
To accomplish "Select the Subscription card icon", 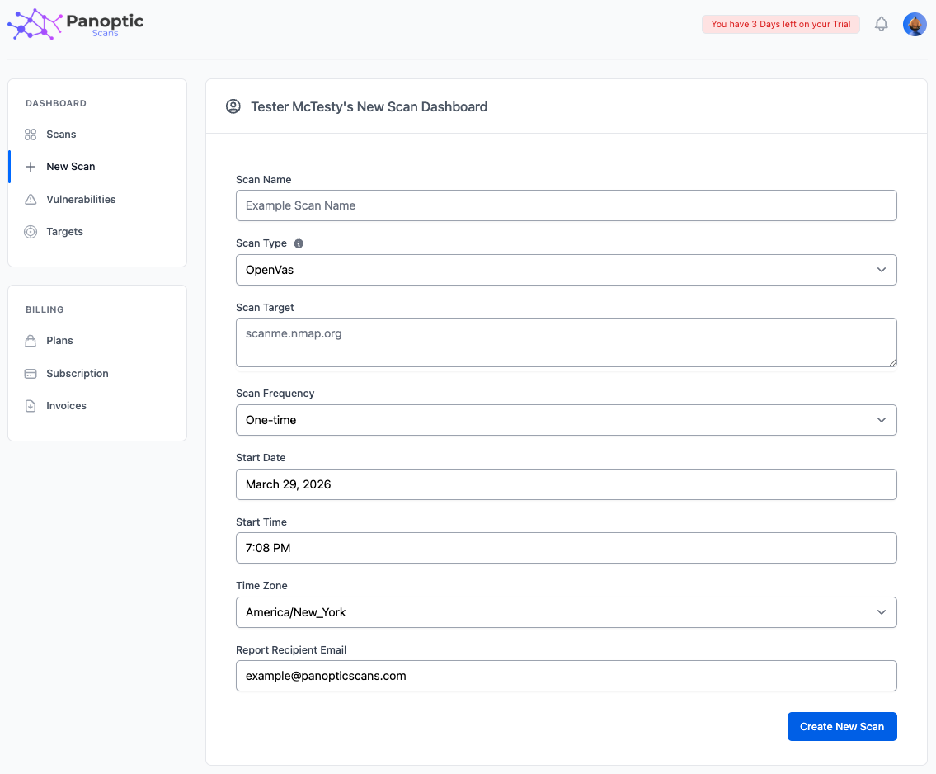I will [x=30, y=373].
